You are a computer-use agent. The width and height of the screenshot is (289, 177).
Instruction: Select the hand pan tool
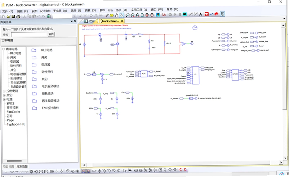[116, 15]
